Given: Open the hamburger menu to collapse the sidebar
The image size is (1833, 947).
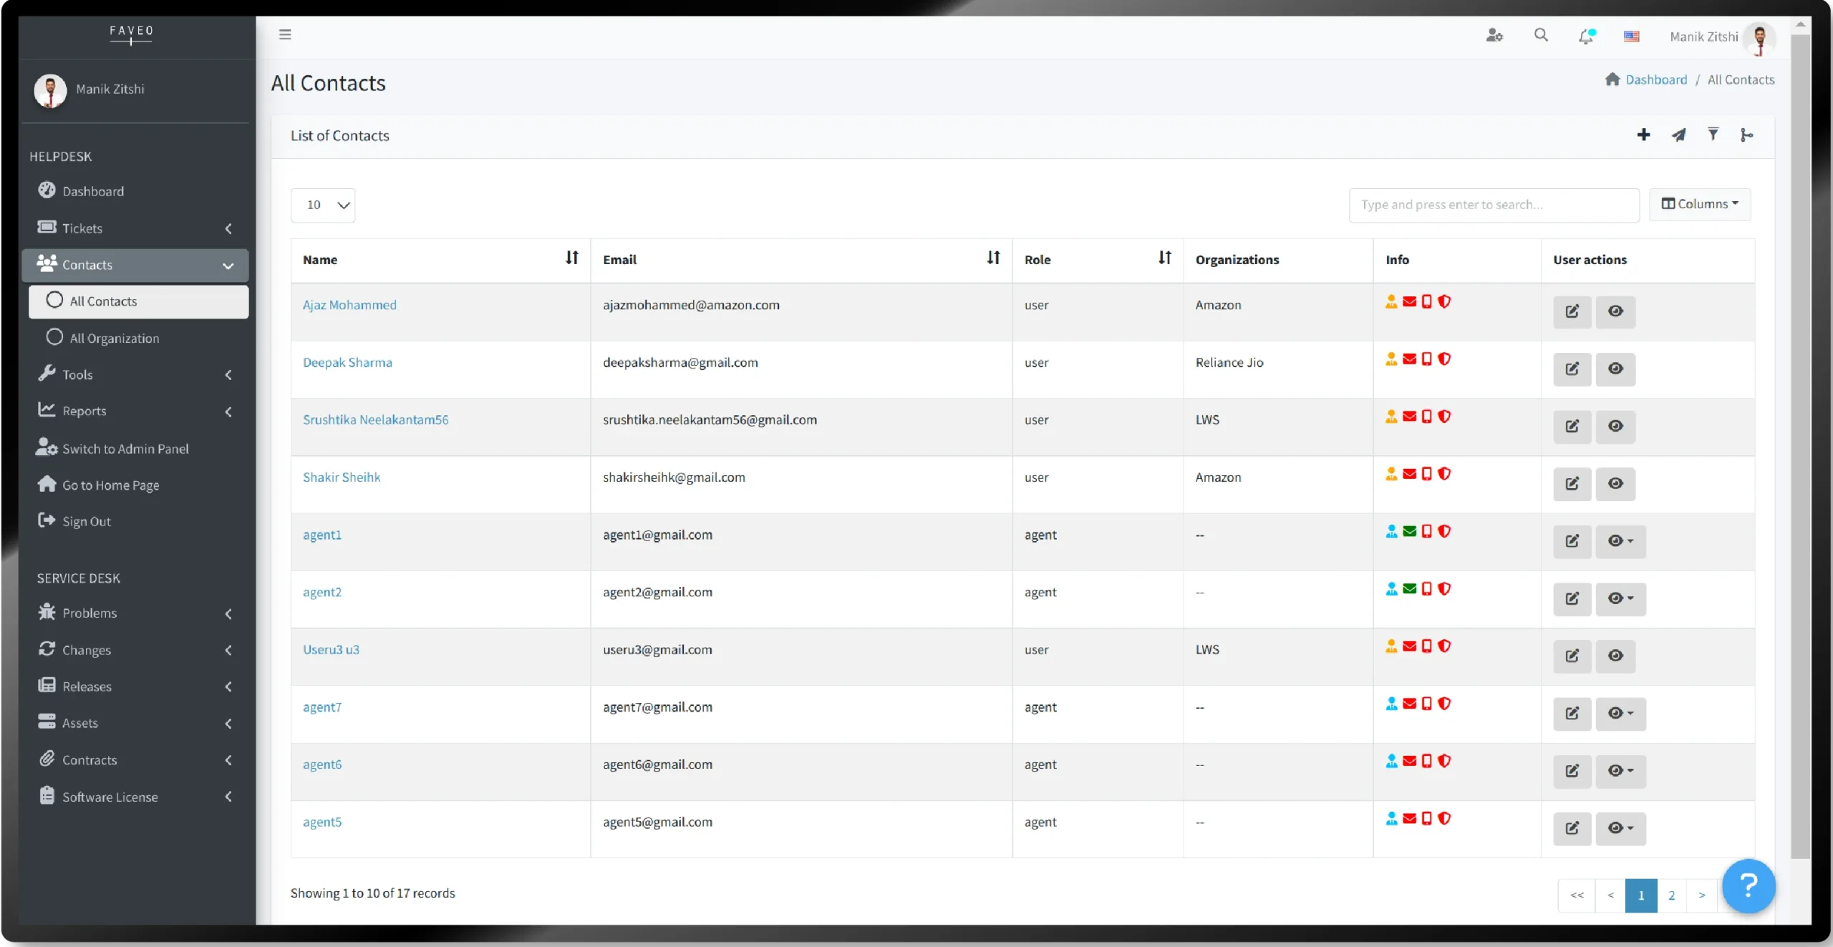Looking at the screenshot, I should [285, 34].
